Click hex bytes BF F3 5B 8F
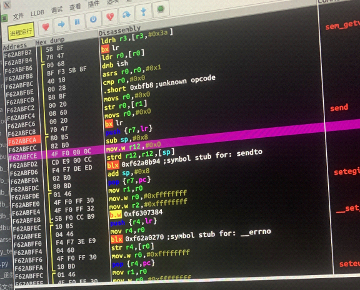The width and height of the screenshot is (360, 290). pyautogui.click(x=67, y=70)
